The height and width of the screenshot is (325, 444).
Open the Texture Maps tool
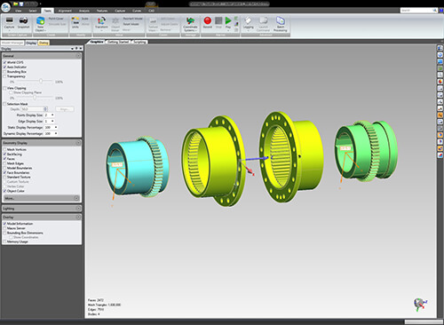pyautogui.click(x=153, y=25)
